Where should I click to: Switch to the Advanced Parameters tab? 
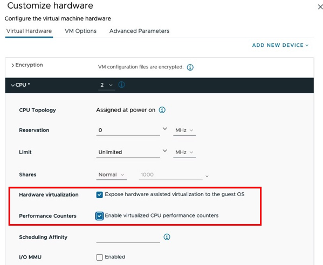click(x=139, y=31)
